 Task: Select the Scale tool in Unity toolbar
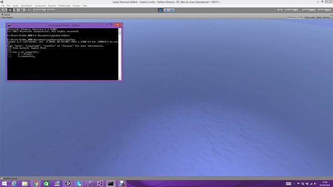point(21,10)
